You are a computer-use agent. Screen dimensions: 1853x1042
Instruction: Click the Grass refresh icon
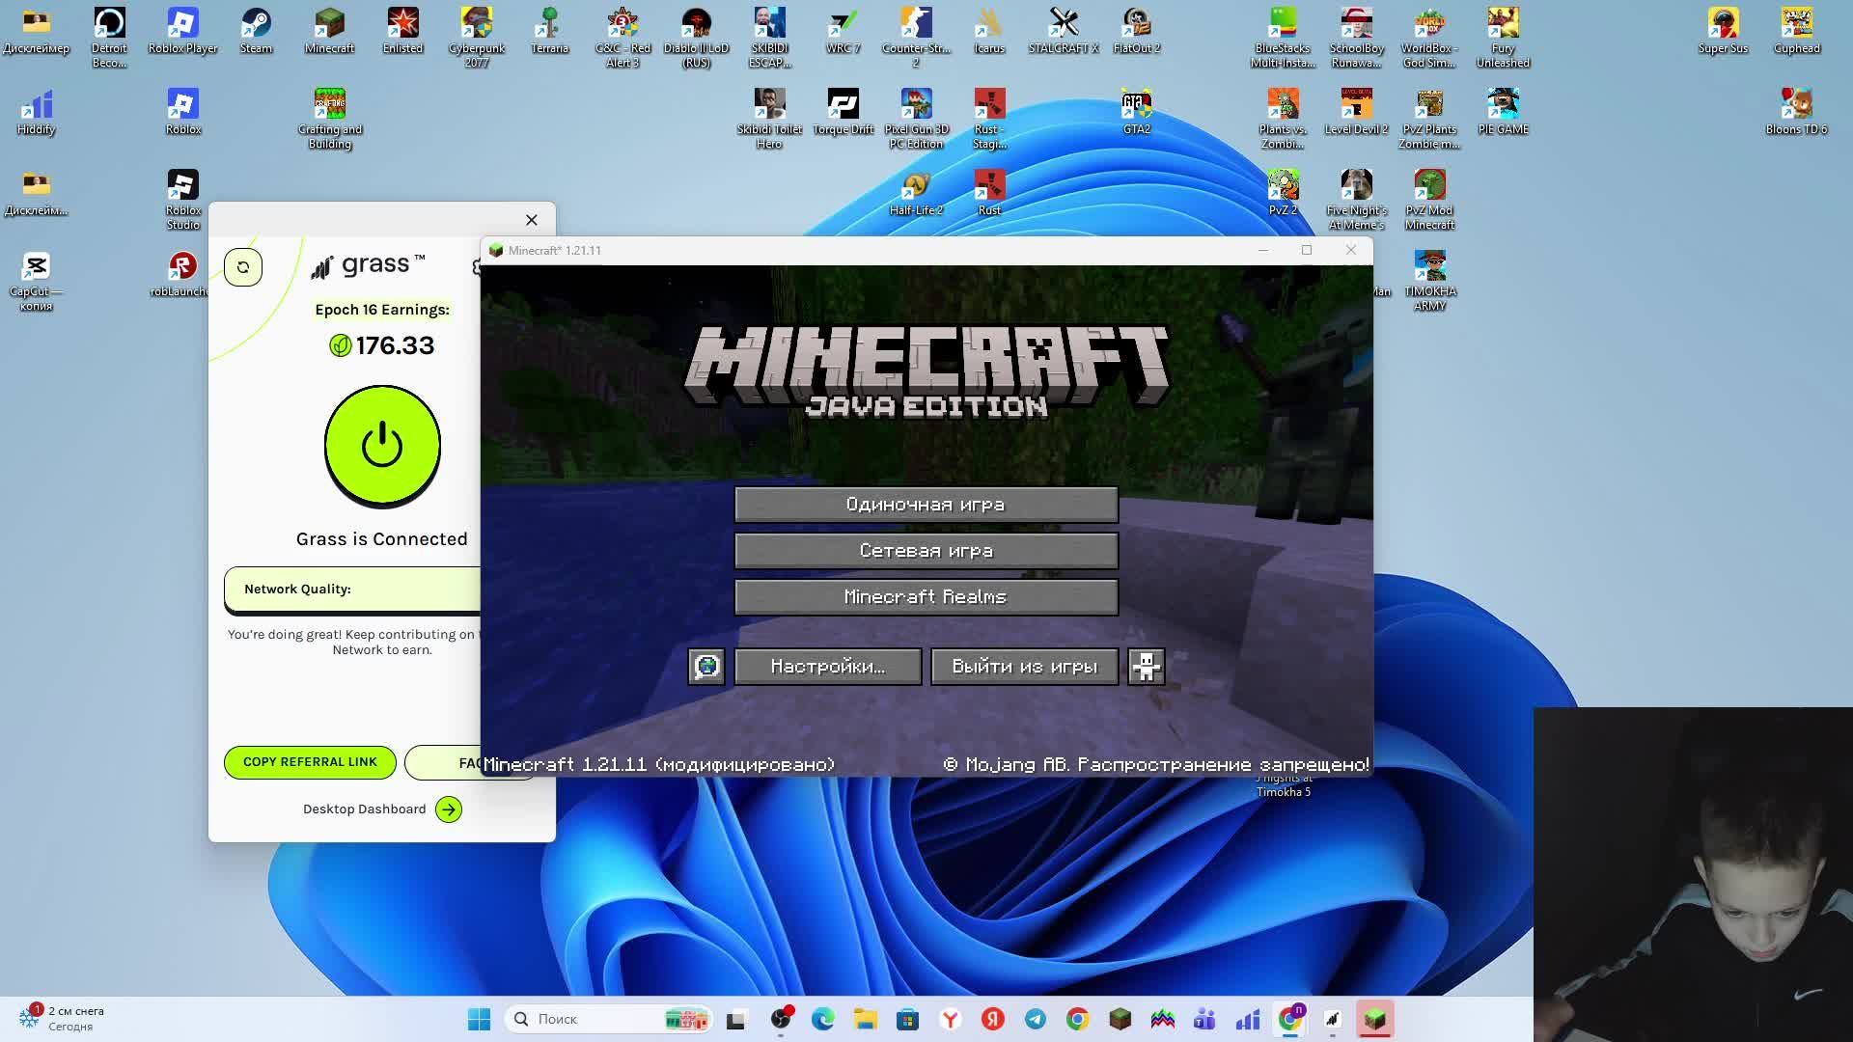(243, 267)
